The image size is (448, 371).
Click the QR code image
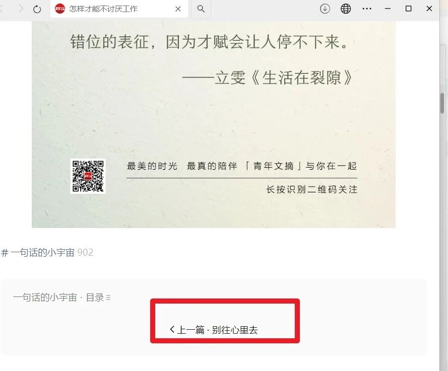pos(88,176)
